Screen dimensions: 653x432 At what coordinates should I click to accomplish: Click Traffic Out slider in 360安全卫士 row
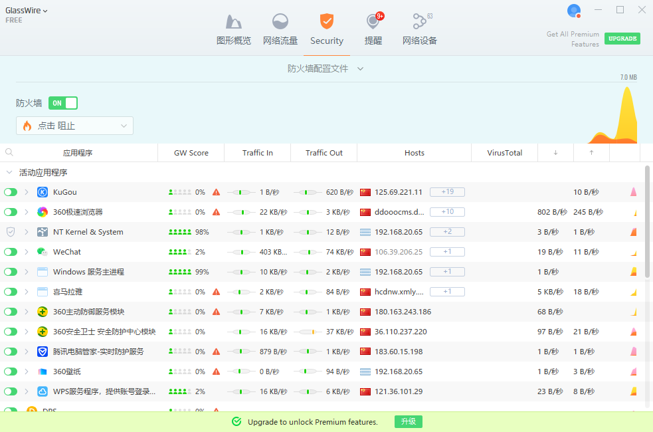tap(308, 332)
